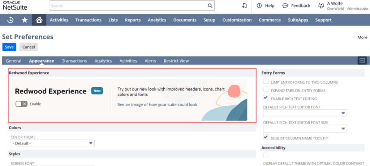Viewport: 370px width, 166px height.
Task: Click the Help text link
Action: coord(270,6)
